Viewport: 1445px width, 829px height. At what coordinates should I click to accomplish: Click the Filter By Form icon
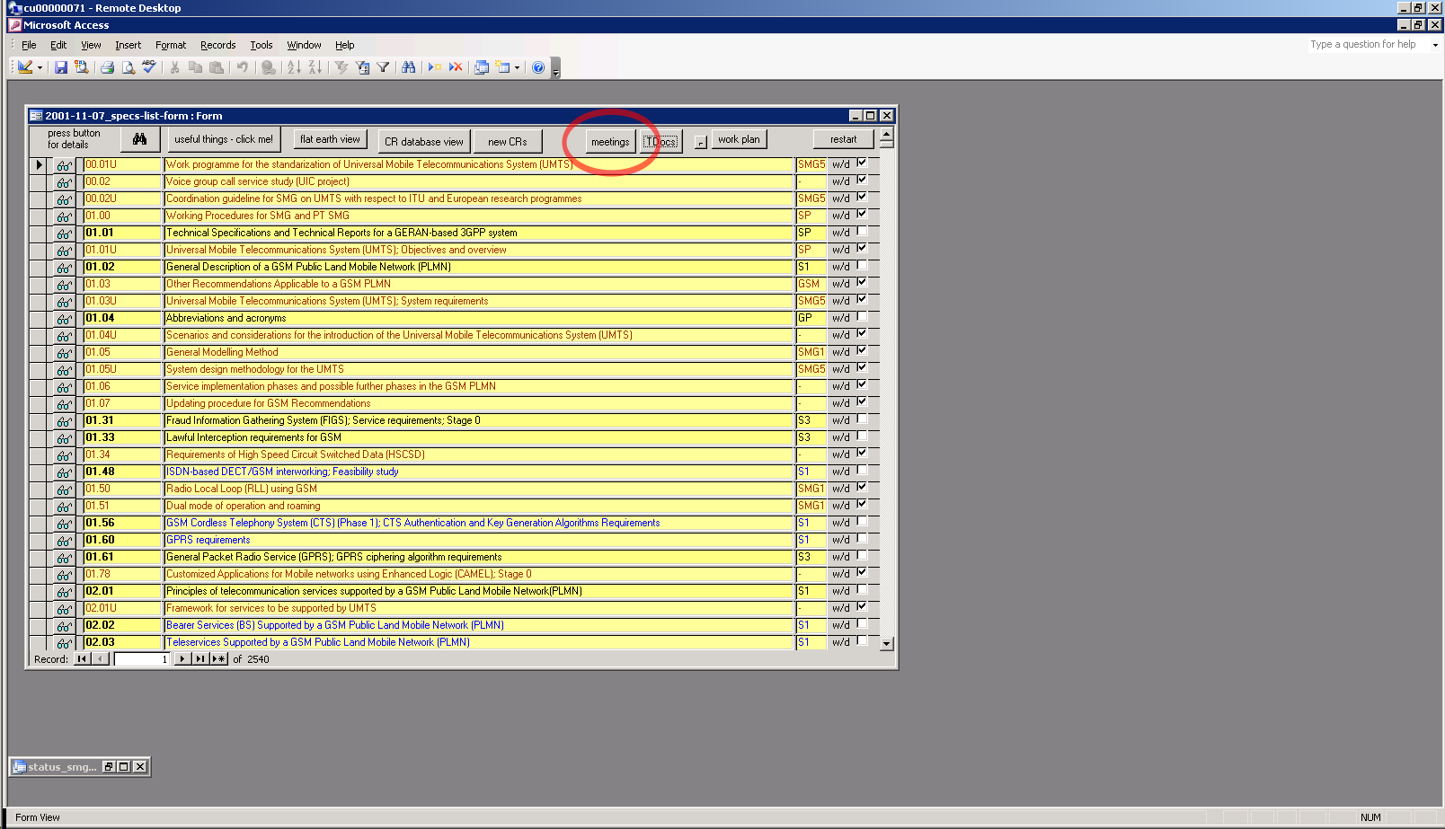tap(362, 67)
